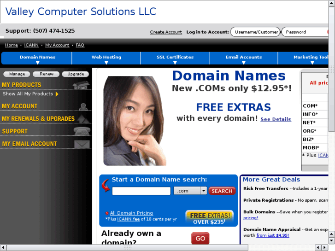Open MY PRODUCTS sidebar section
This screenshot has height=251, width=335.
click(x=21, y=85)
